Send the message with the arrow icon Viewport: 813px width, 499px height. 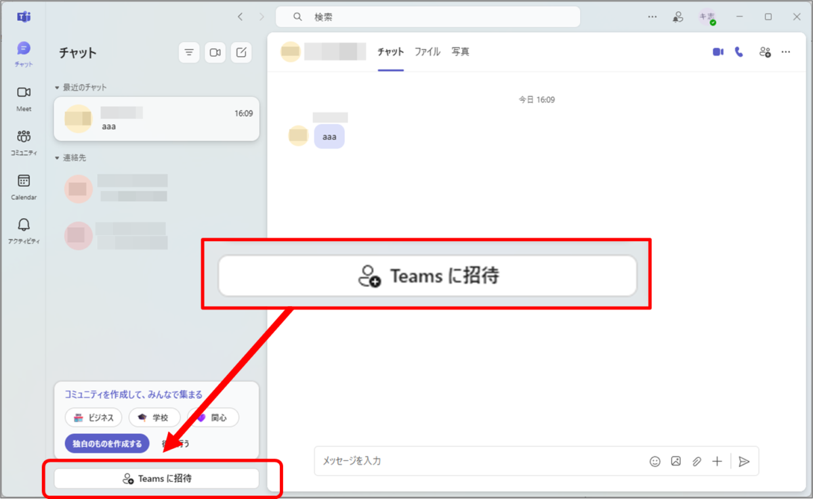click(744, 462)
